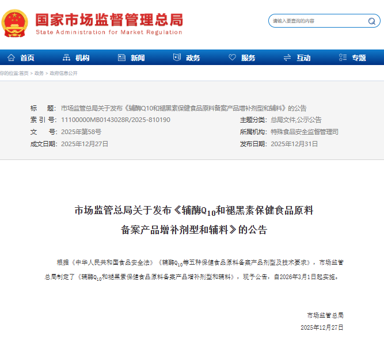The width and height of the screenshot is (384, 343).
Task: Click the national emblem logo
Action: pyautogui.click(x=16, y=21)
